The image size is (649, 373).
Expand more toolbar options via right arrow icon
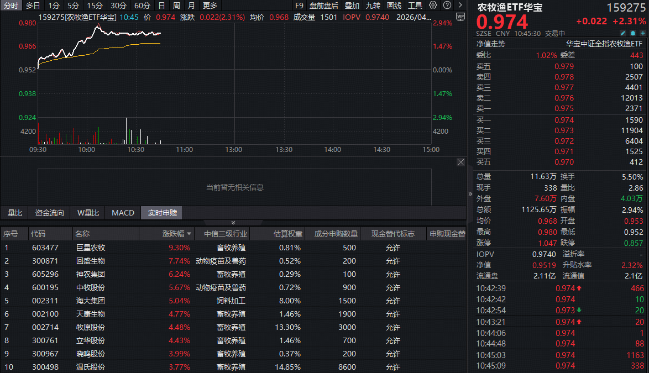[460, 5]
